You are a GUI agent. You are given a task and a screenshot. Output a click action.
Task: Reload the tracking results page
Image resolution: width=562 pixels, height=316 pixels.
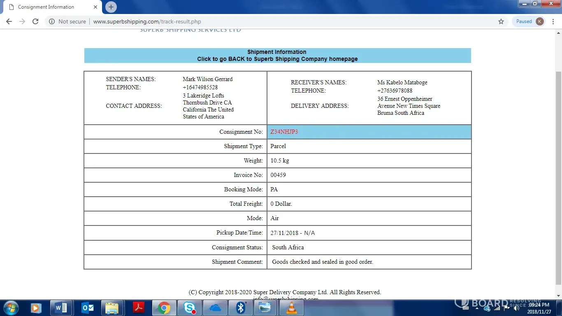(x=35, y=21)
